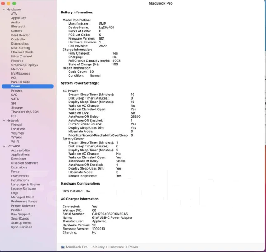Click Hardware breadcrumb in path bar
266x252 pixels.
pyautogui.click(x=116, y=247)
